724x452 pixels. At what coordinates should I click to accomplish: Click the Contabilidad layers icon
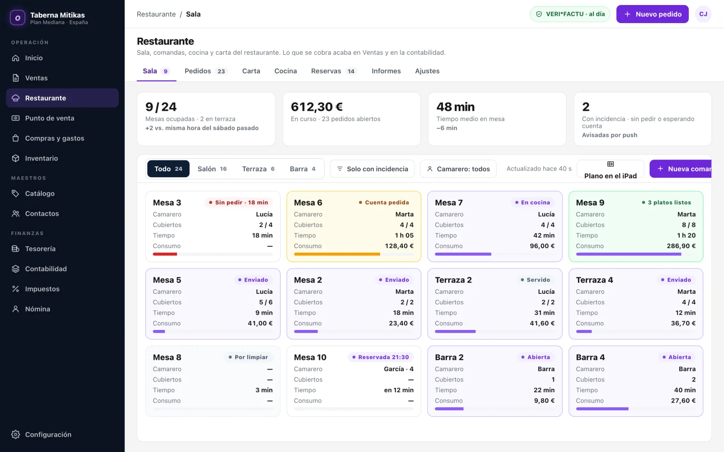coord(16,269)
